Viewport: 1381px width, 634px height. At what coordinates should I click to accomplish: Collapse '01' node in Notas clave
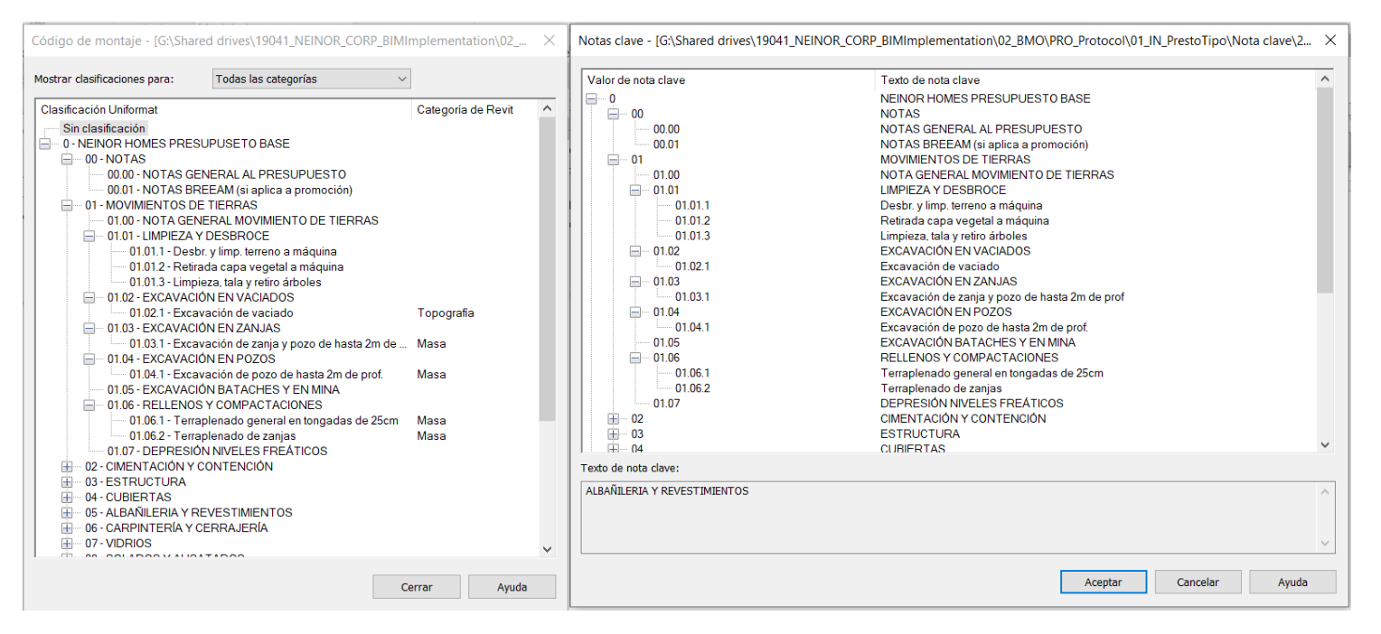(613, 160)
